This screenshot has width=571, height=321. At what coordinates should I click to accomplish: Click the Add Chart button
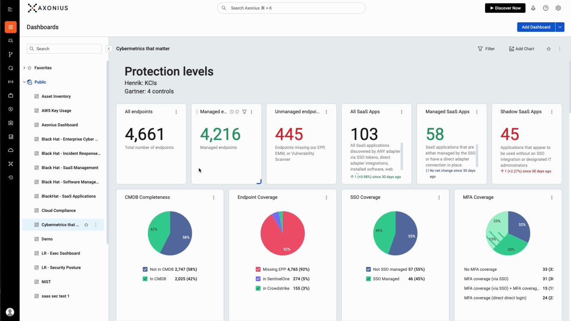(522, 49)
